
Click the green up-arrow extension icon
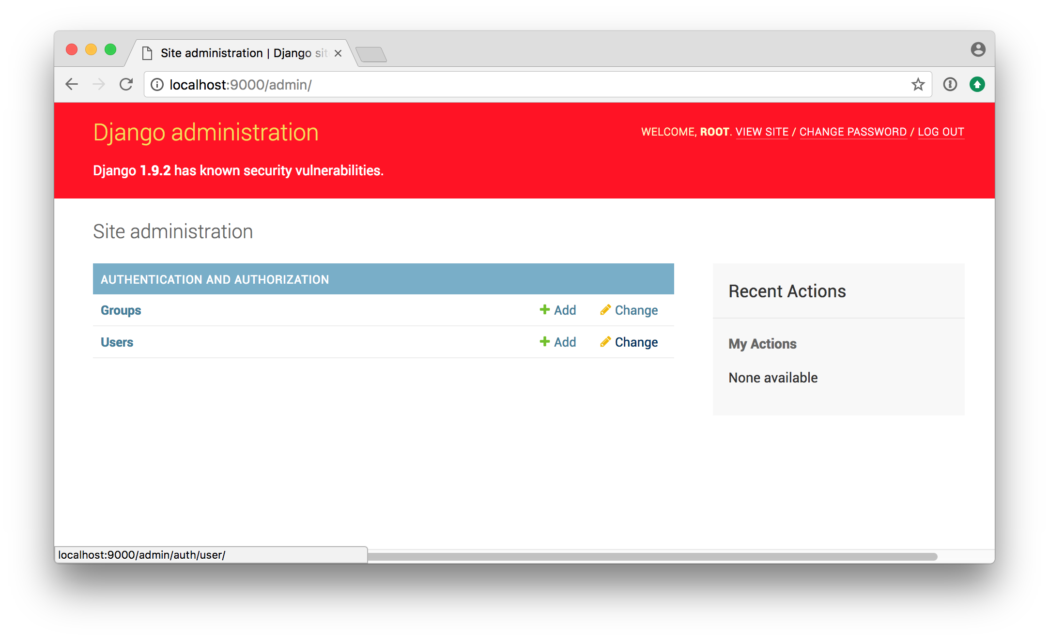pyautogui.click(x=977, y=84)
